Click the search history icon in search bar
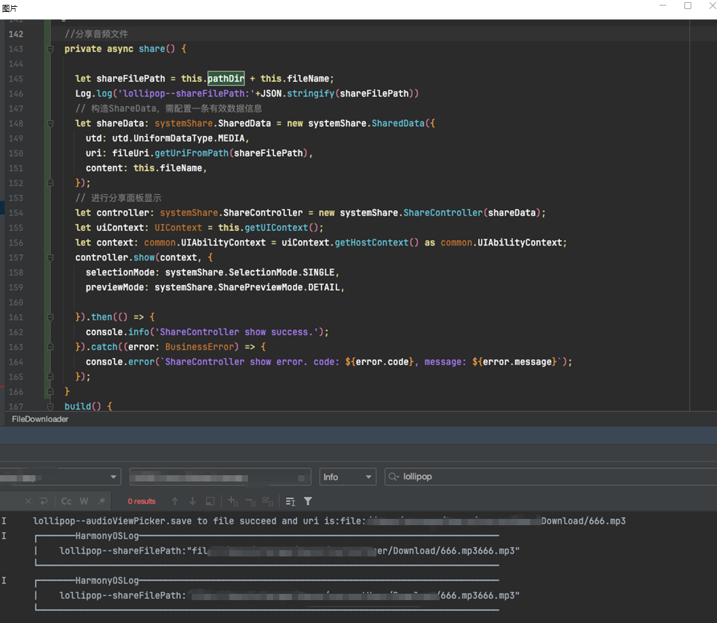Image resolution: width=717 pixels, height=623 pixels. pyautogui.click(x=394, y=477)
